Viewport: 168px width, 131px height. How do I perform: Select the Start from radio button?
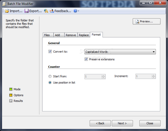pyautogui.click(x=50, y=76)
